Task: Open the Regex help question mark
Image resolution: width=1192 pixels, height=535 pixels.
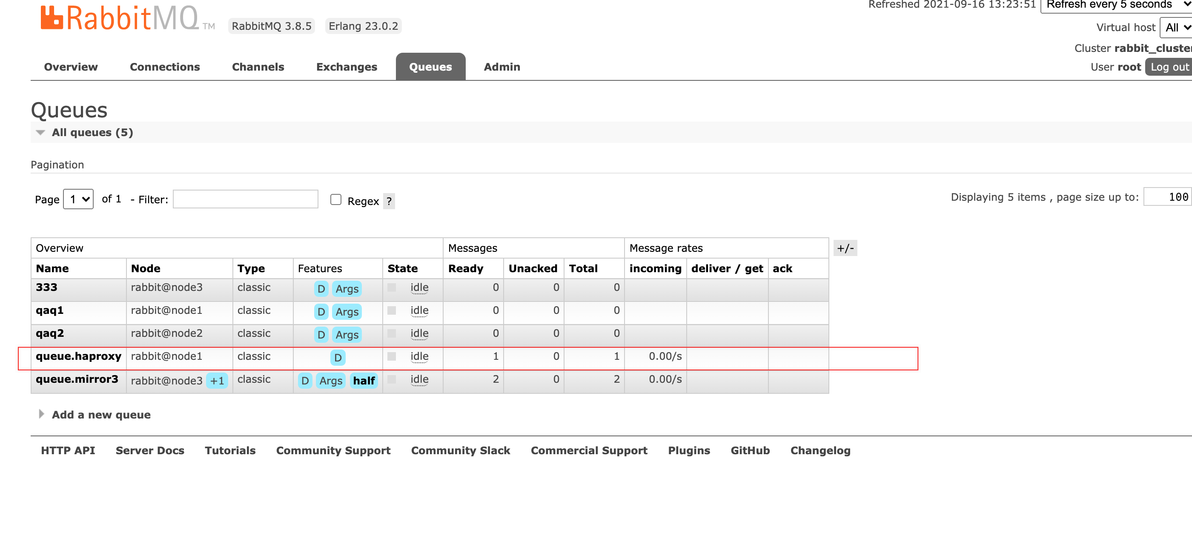Action: (x=389, y=201)
